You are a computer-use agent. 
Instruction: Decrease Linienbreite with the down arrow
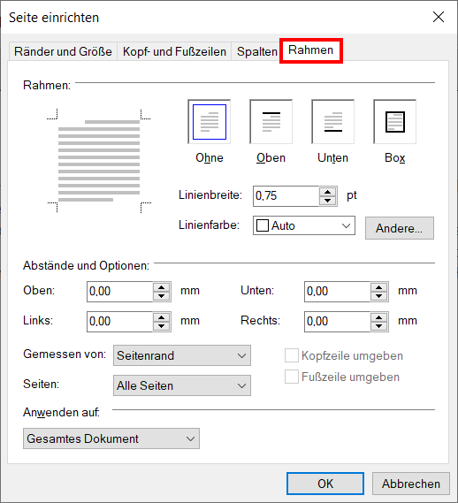(327, 201)
